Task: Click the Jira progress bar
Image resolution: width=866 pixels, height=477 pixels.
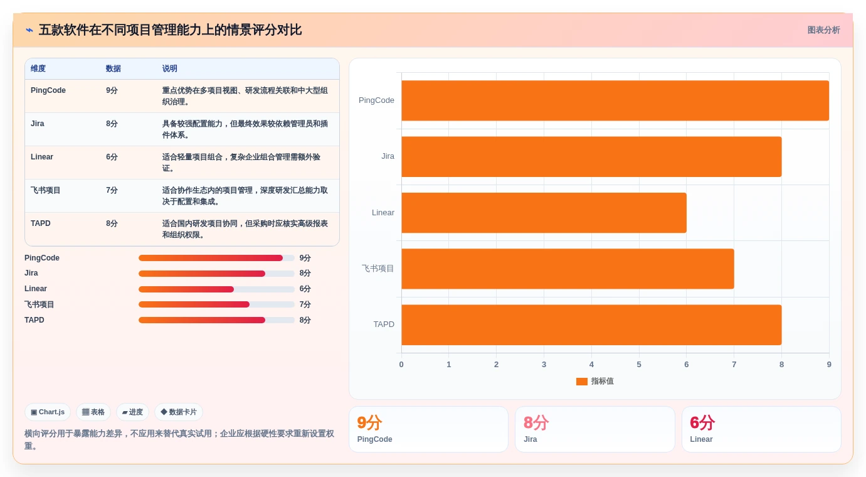Action: click(x=216, y=274)
